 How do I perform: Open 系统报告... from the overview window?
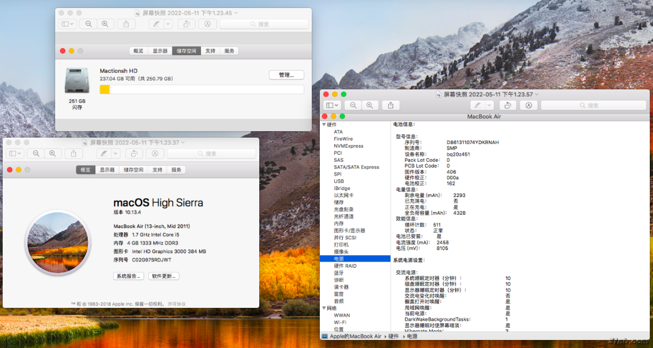coord(129,276)
